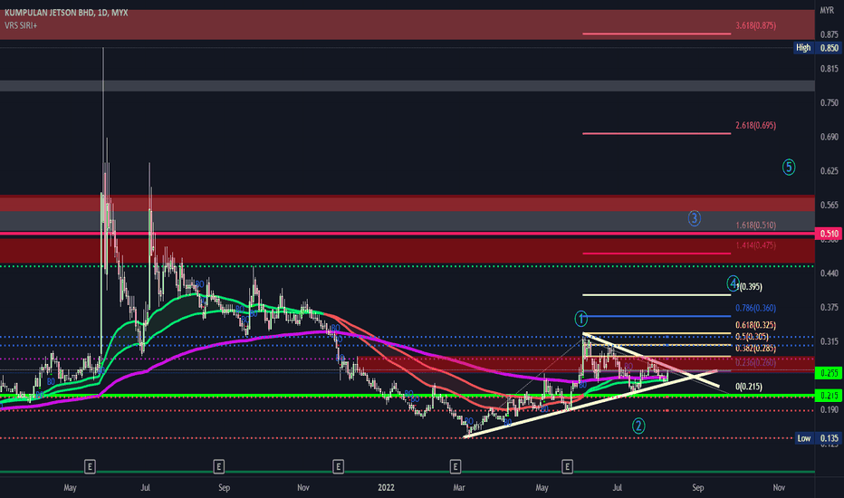The image size is (844, 498).
Task: Open the E earnings marker just before Sep 2021
Action: [218, 466]
